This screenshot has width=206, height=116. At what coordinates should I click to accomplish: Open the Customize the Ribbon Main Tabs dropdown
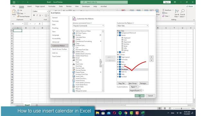click(x=133, y=26)
